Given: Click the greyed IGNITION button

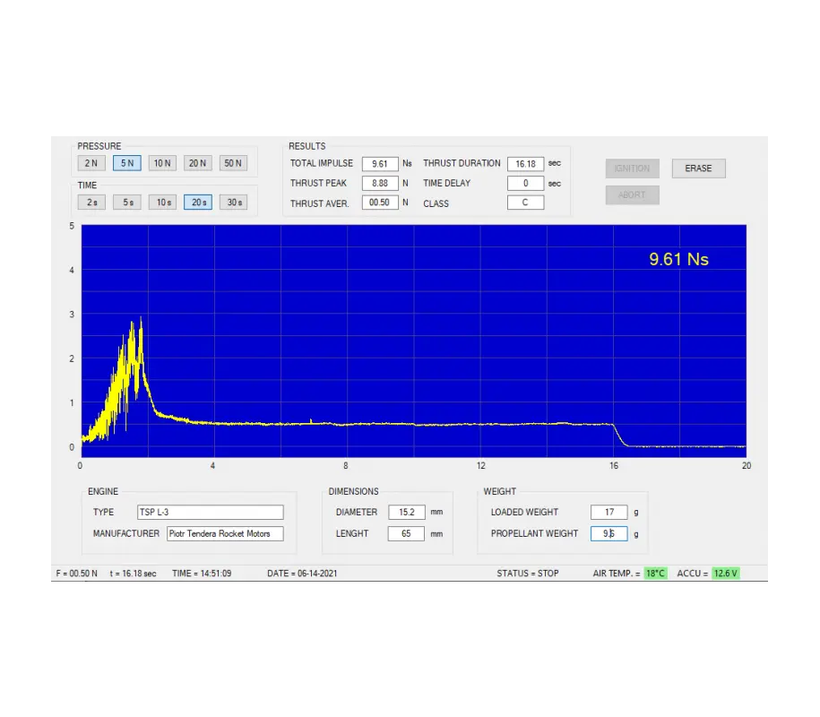Looking at the screenshot, I should click(633, 168).
